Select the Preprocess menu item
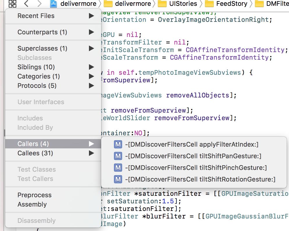The height and width of the screenshot is (231, 289). 34,195
